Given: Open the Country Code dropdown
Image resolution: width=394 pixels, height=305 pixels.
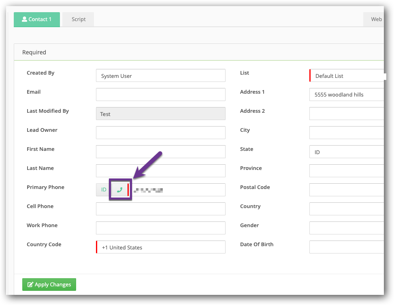Looking at the screenshot, I should coord(161,247).
